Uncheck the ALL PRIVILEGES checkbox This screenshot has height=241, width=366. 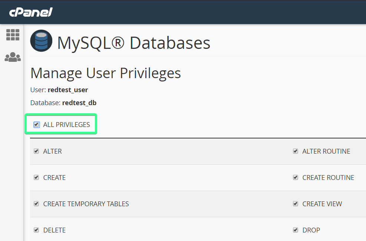coord(36,125)
